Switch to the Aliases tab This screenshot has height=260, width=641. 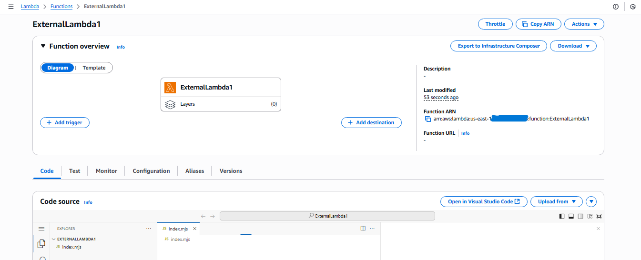(x=194, y=171)
